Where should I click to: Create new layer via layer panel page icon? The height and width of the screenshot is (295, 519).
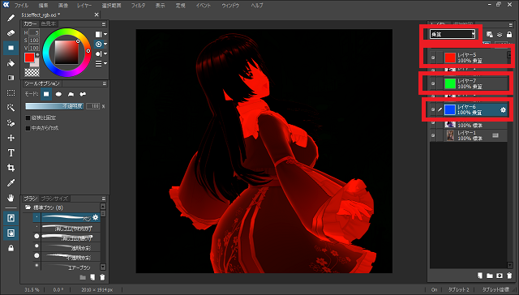[x=480, y=276]
